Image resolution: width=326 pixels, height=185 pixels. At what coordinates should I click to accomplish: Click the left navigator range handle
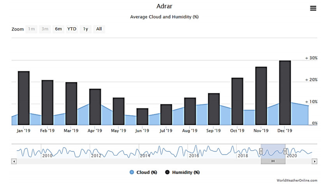pyautogui.click(x=261, y=151)
